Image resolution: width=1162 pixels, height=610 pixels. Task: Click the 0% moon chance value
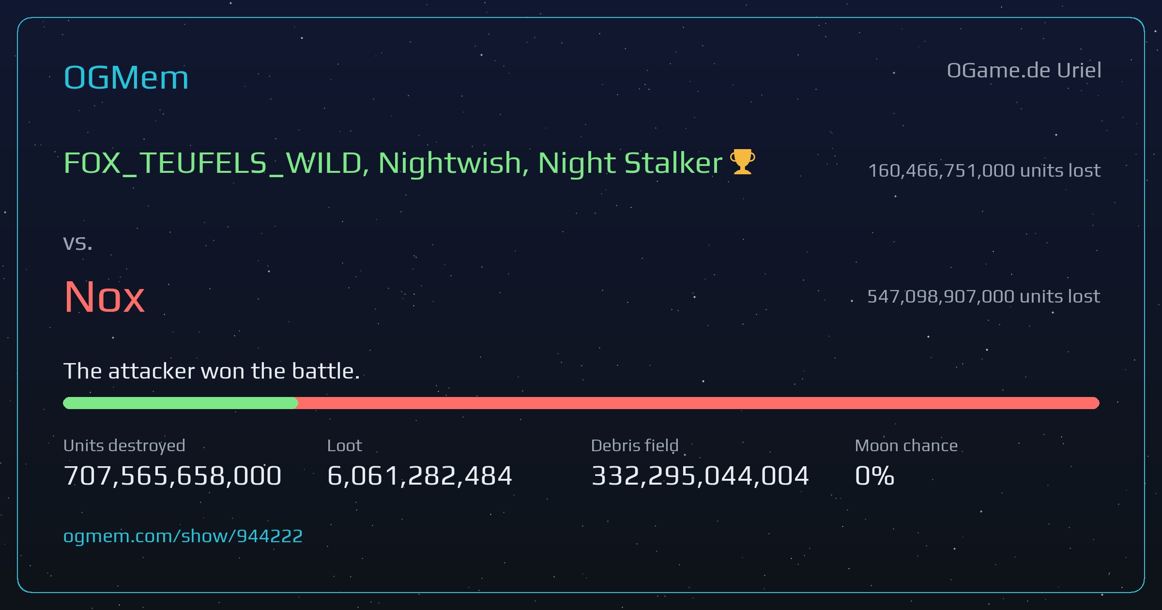click(x=874, y=475)
